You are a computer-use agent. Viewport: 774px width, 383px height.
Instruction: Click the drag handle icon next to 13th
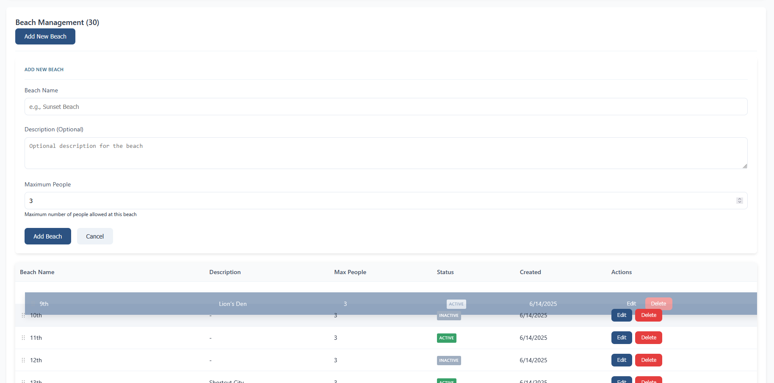(23, 381)
